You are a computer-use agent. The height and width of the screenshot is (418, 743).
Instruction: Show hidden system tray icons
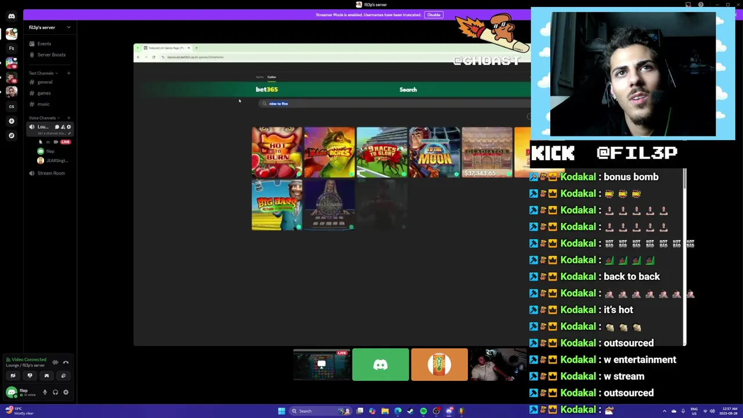665,411
